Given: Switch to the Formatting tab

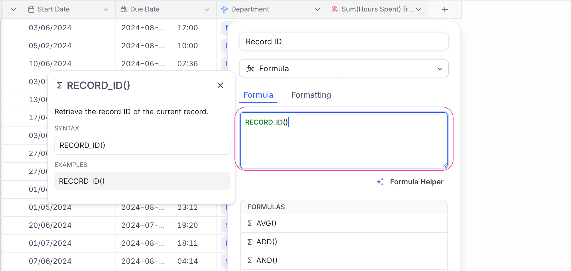Looking at the screenshot, I should (311, 95).
